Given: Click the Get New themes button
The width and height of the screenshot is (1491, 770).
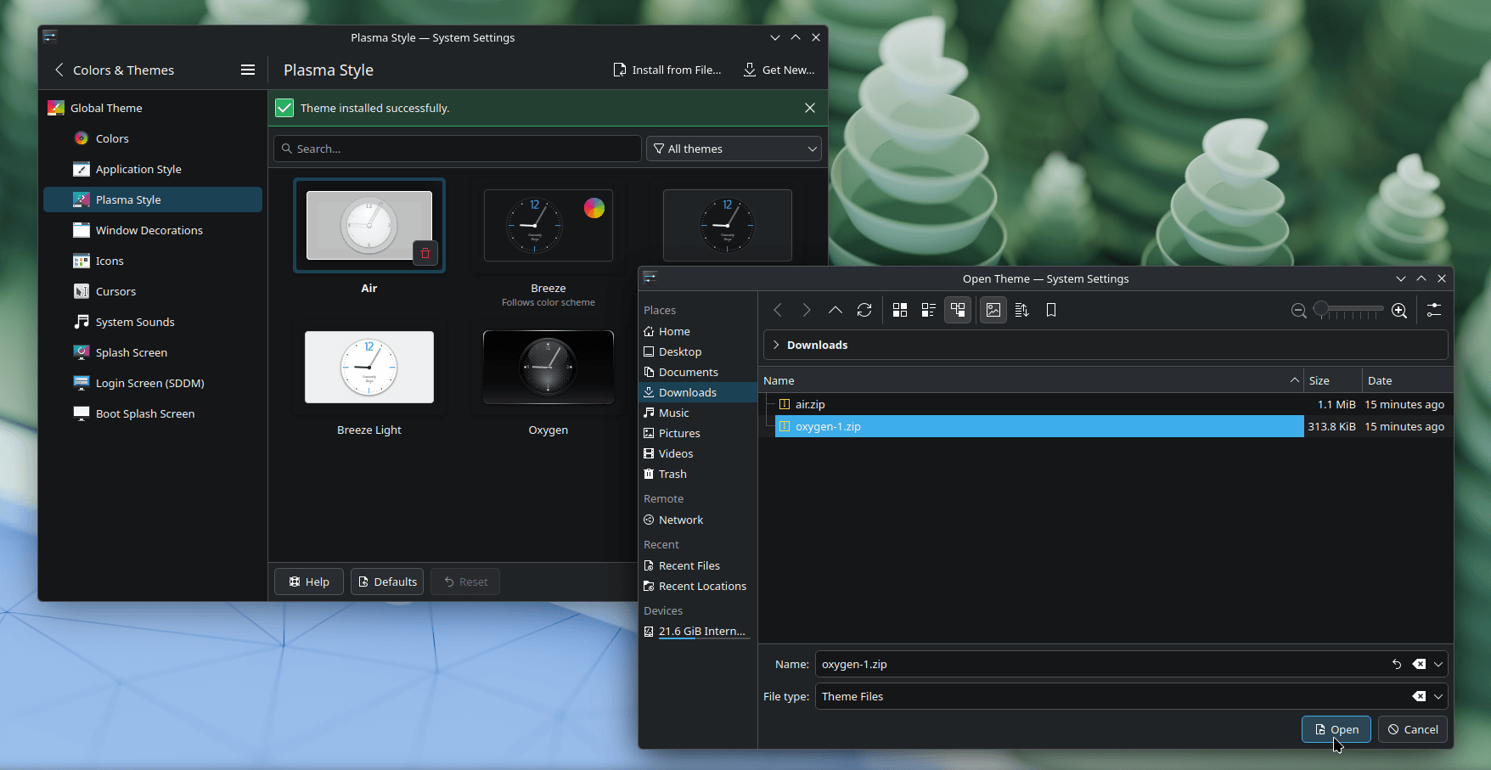Looking at the screenshot, I should pyautogui.click(x=779, y=70).
